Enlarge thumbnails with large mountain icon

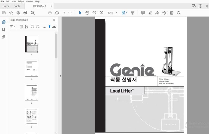click(54, 27)
